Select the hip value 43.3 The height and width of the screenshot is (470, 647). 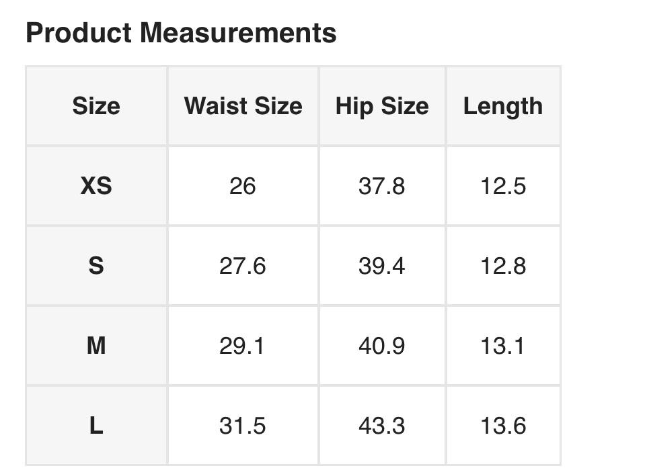point(381,426)
